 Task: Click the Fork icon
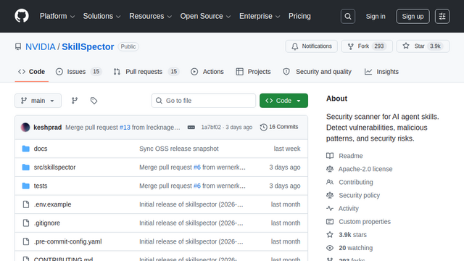(x=351, y=46)
